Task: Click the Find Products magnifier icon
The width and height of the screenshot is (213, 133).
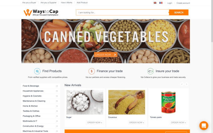Action: (x=37, y=71)
